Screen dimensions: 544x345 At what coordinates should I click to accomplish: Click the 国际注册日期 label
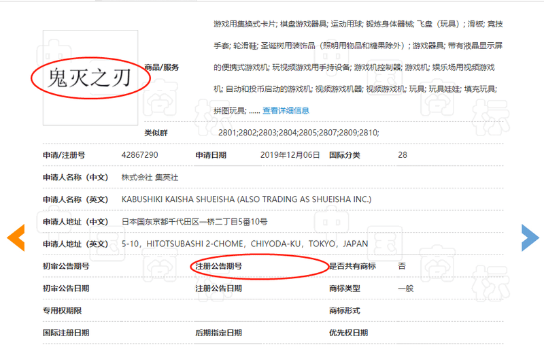(66, 333)
